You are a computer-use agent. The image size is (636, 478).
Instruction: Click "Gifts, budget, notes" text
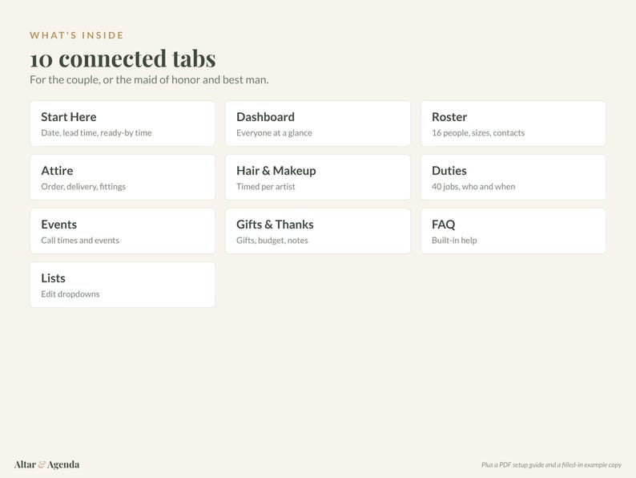click(272, 241)
